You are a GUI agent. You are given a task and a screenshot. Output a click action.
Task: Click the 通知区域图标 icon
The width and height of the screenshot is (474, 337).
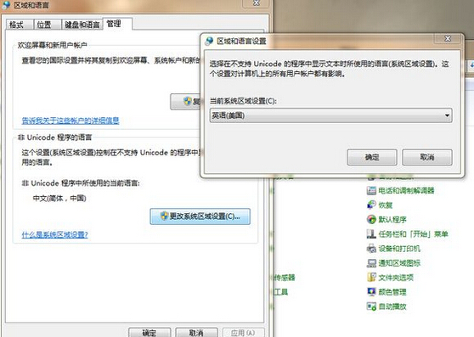[371, 263]
